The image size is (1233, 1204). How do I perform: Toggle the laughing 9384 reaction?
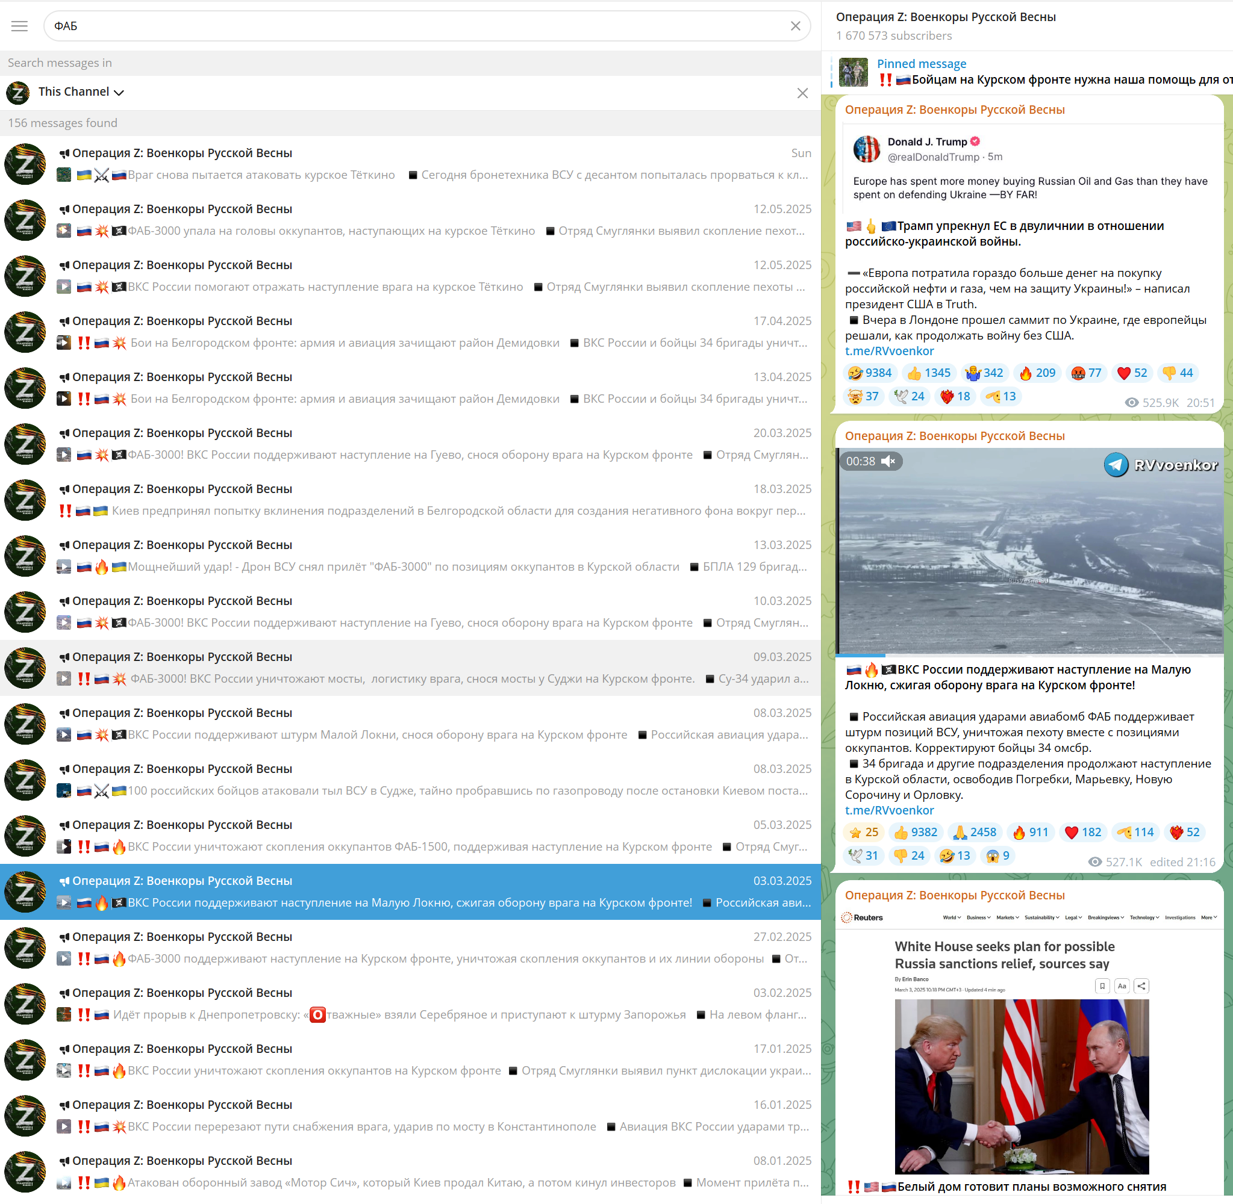(870, 373)
